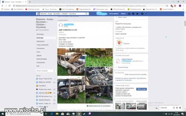Open the Messenger icon in header

pyautogui.click(x=133, y=14)
